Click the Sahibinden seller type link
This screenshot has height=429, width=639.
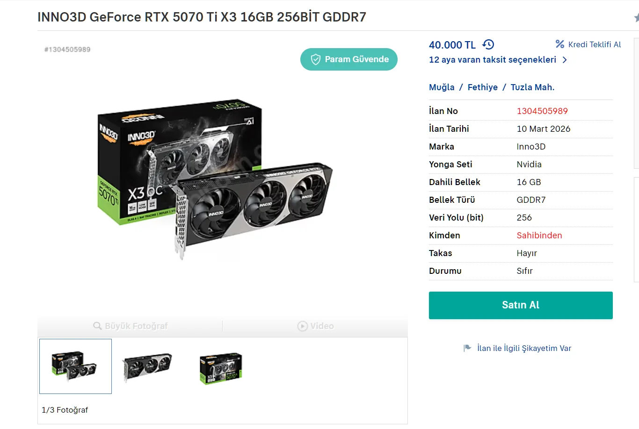tap(539, 236)
